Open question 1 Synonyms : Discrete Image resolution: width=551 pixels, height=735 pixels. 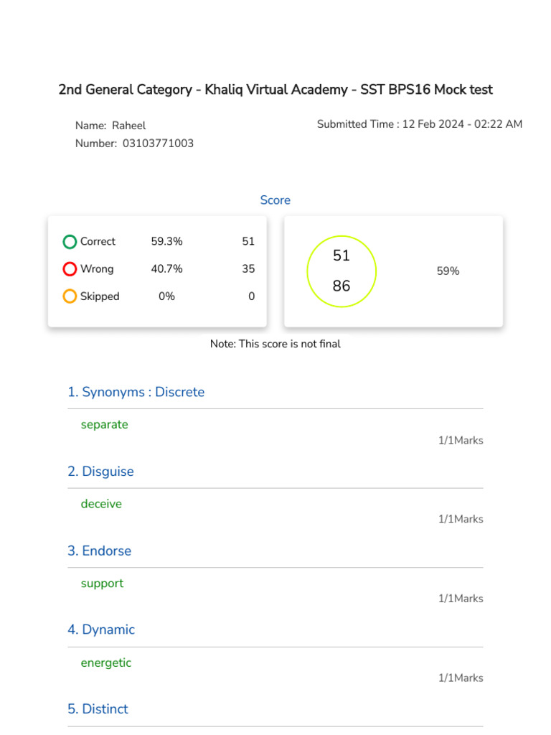point(136,392)
